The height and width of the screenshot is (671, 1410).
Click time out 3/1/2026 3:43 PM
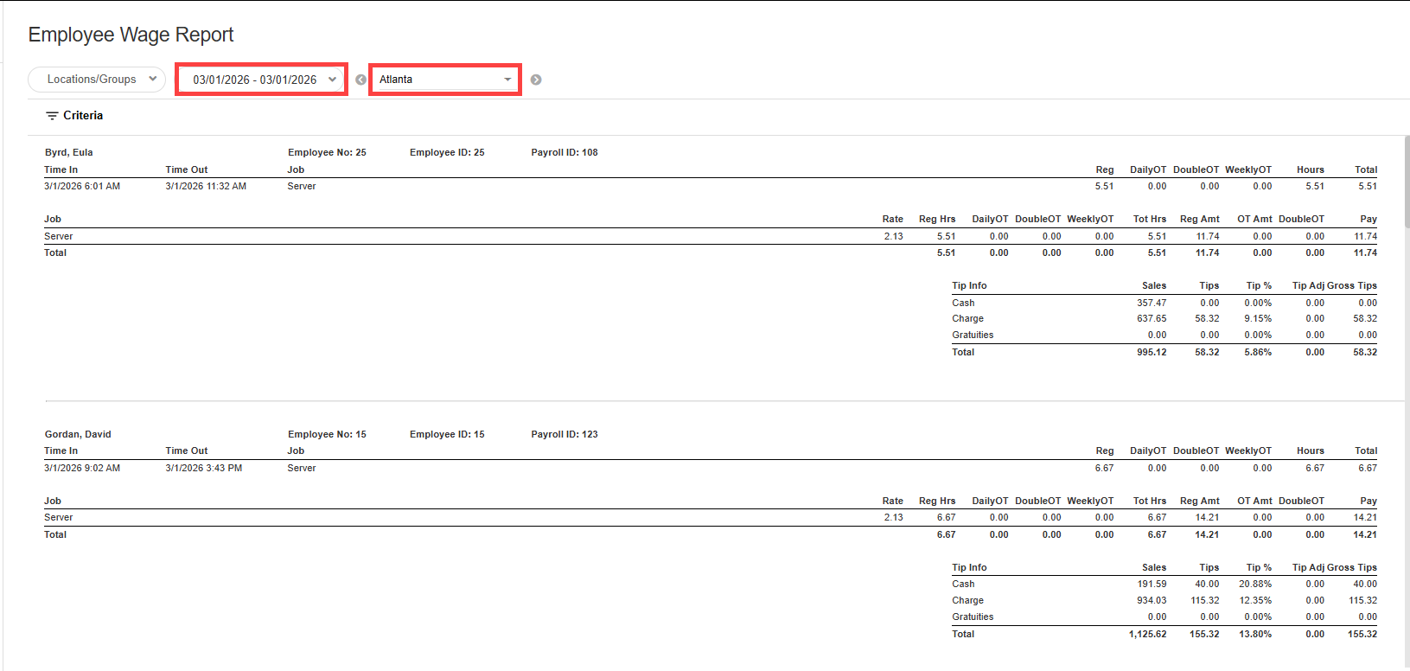(204, 468)
